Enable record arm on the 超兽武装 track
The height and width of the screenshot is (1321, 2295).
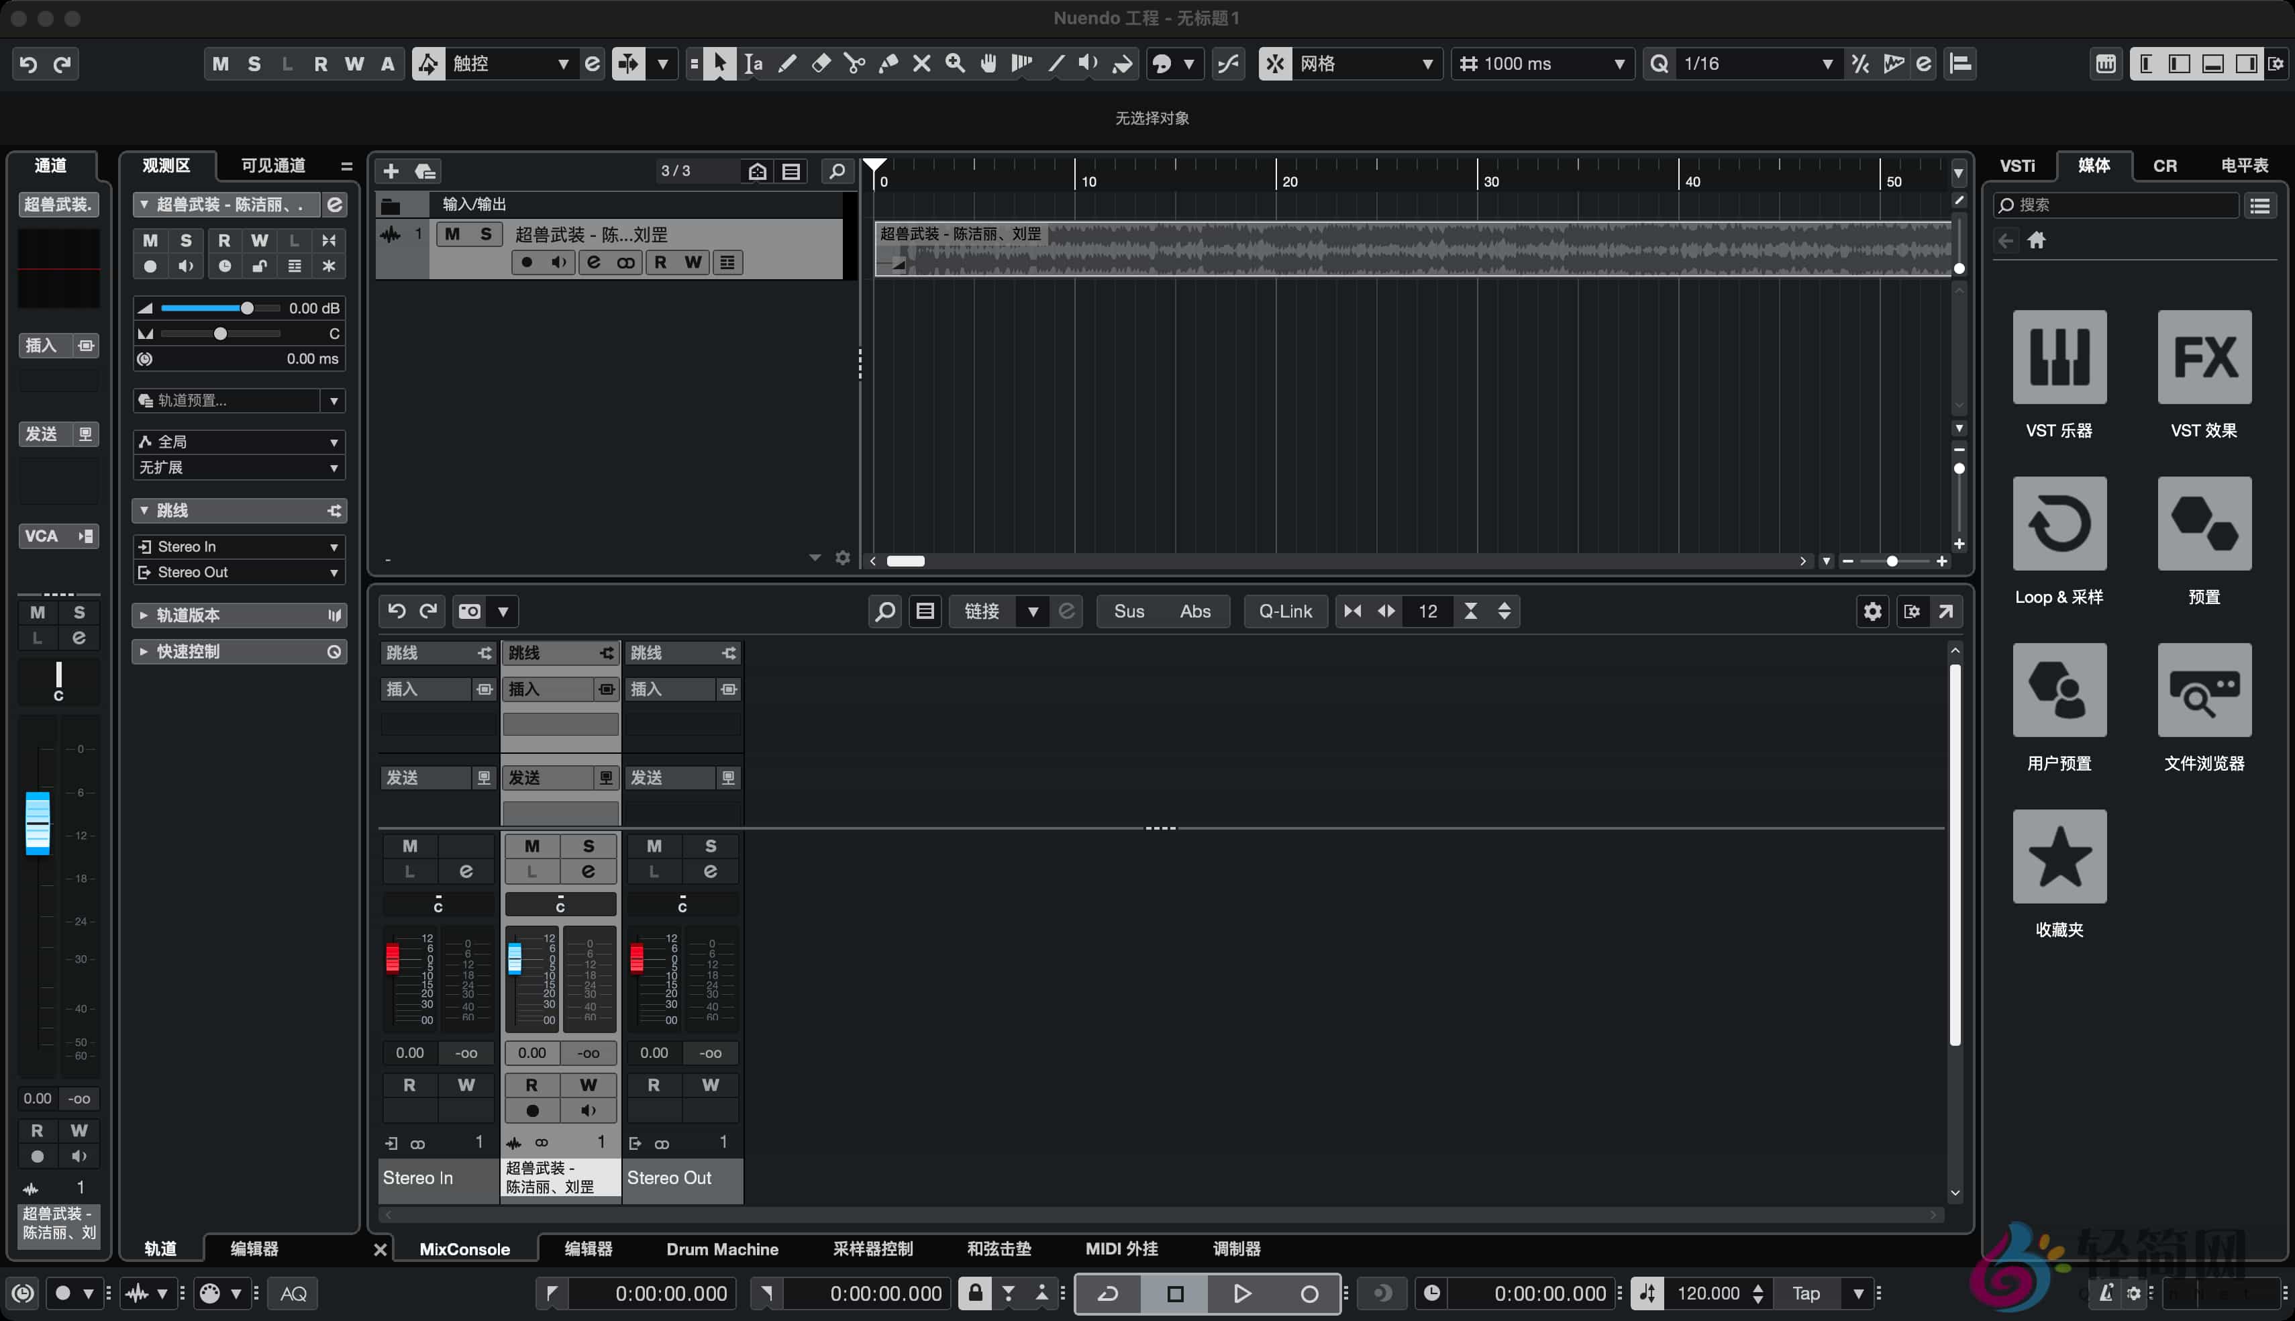pos(527,262)
